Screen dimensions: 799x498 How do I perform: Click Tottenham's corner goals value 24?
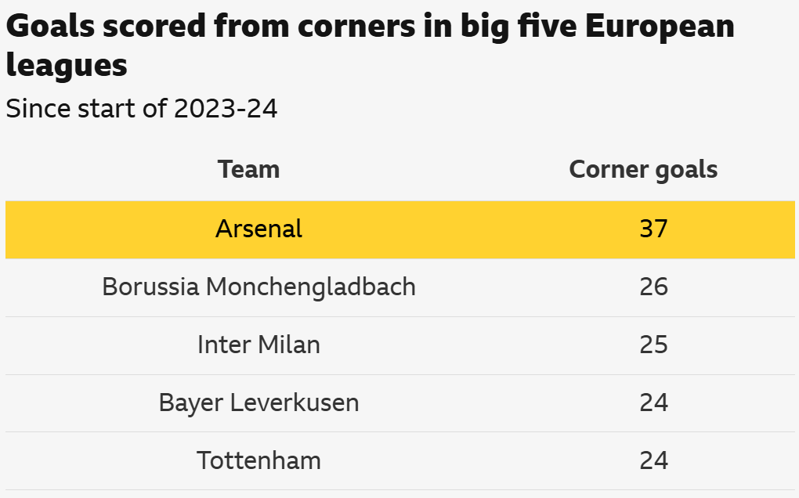click(653, 460)
